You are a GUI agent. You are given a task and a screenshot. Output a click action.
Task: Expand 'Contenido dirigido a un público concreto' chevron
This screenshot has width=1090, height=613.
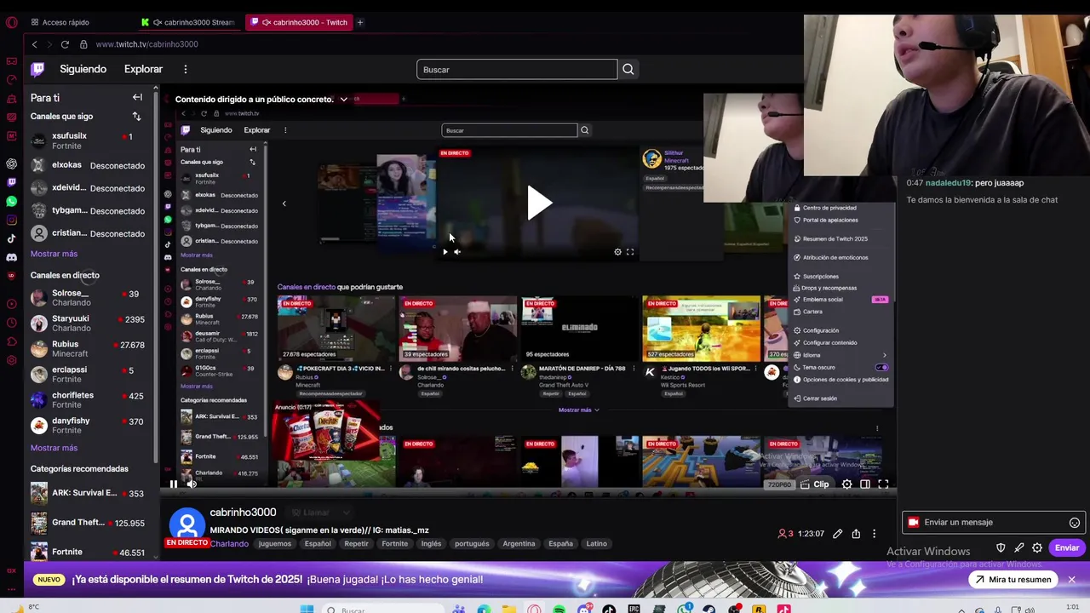[x=343, y=99]
